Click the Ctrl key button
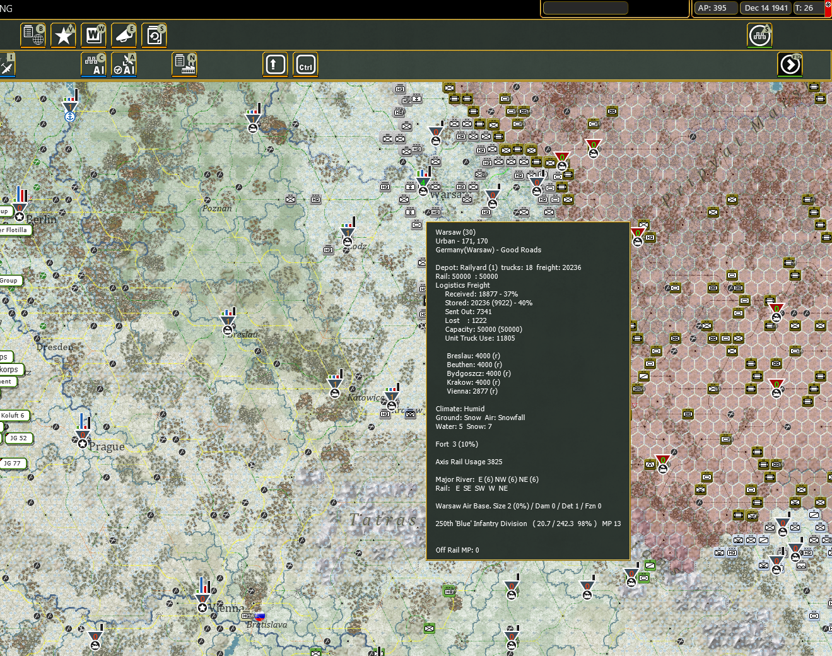 [x=305, y=65]
